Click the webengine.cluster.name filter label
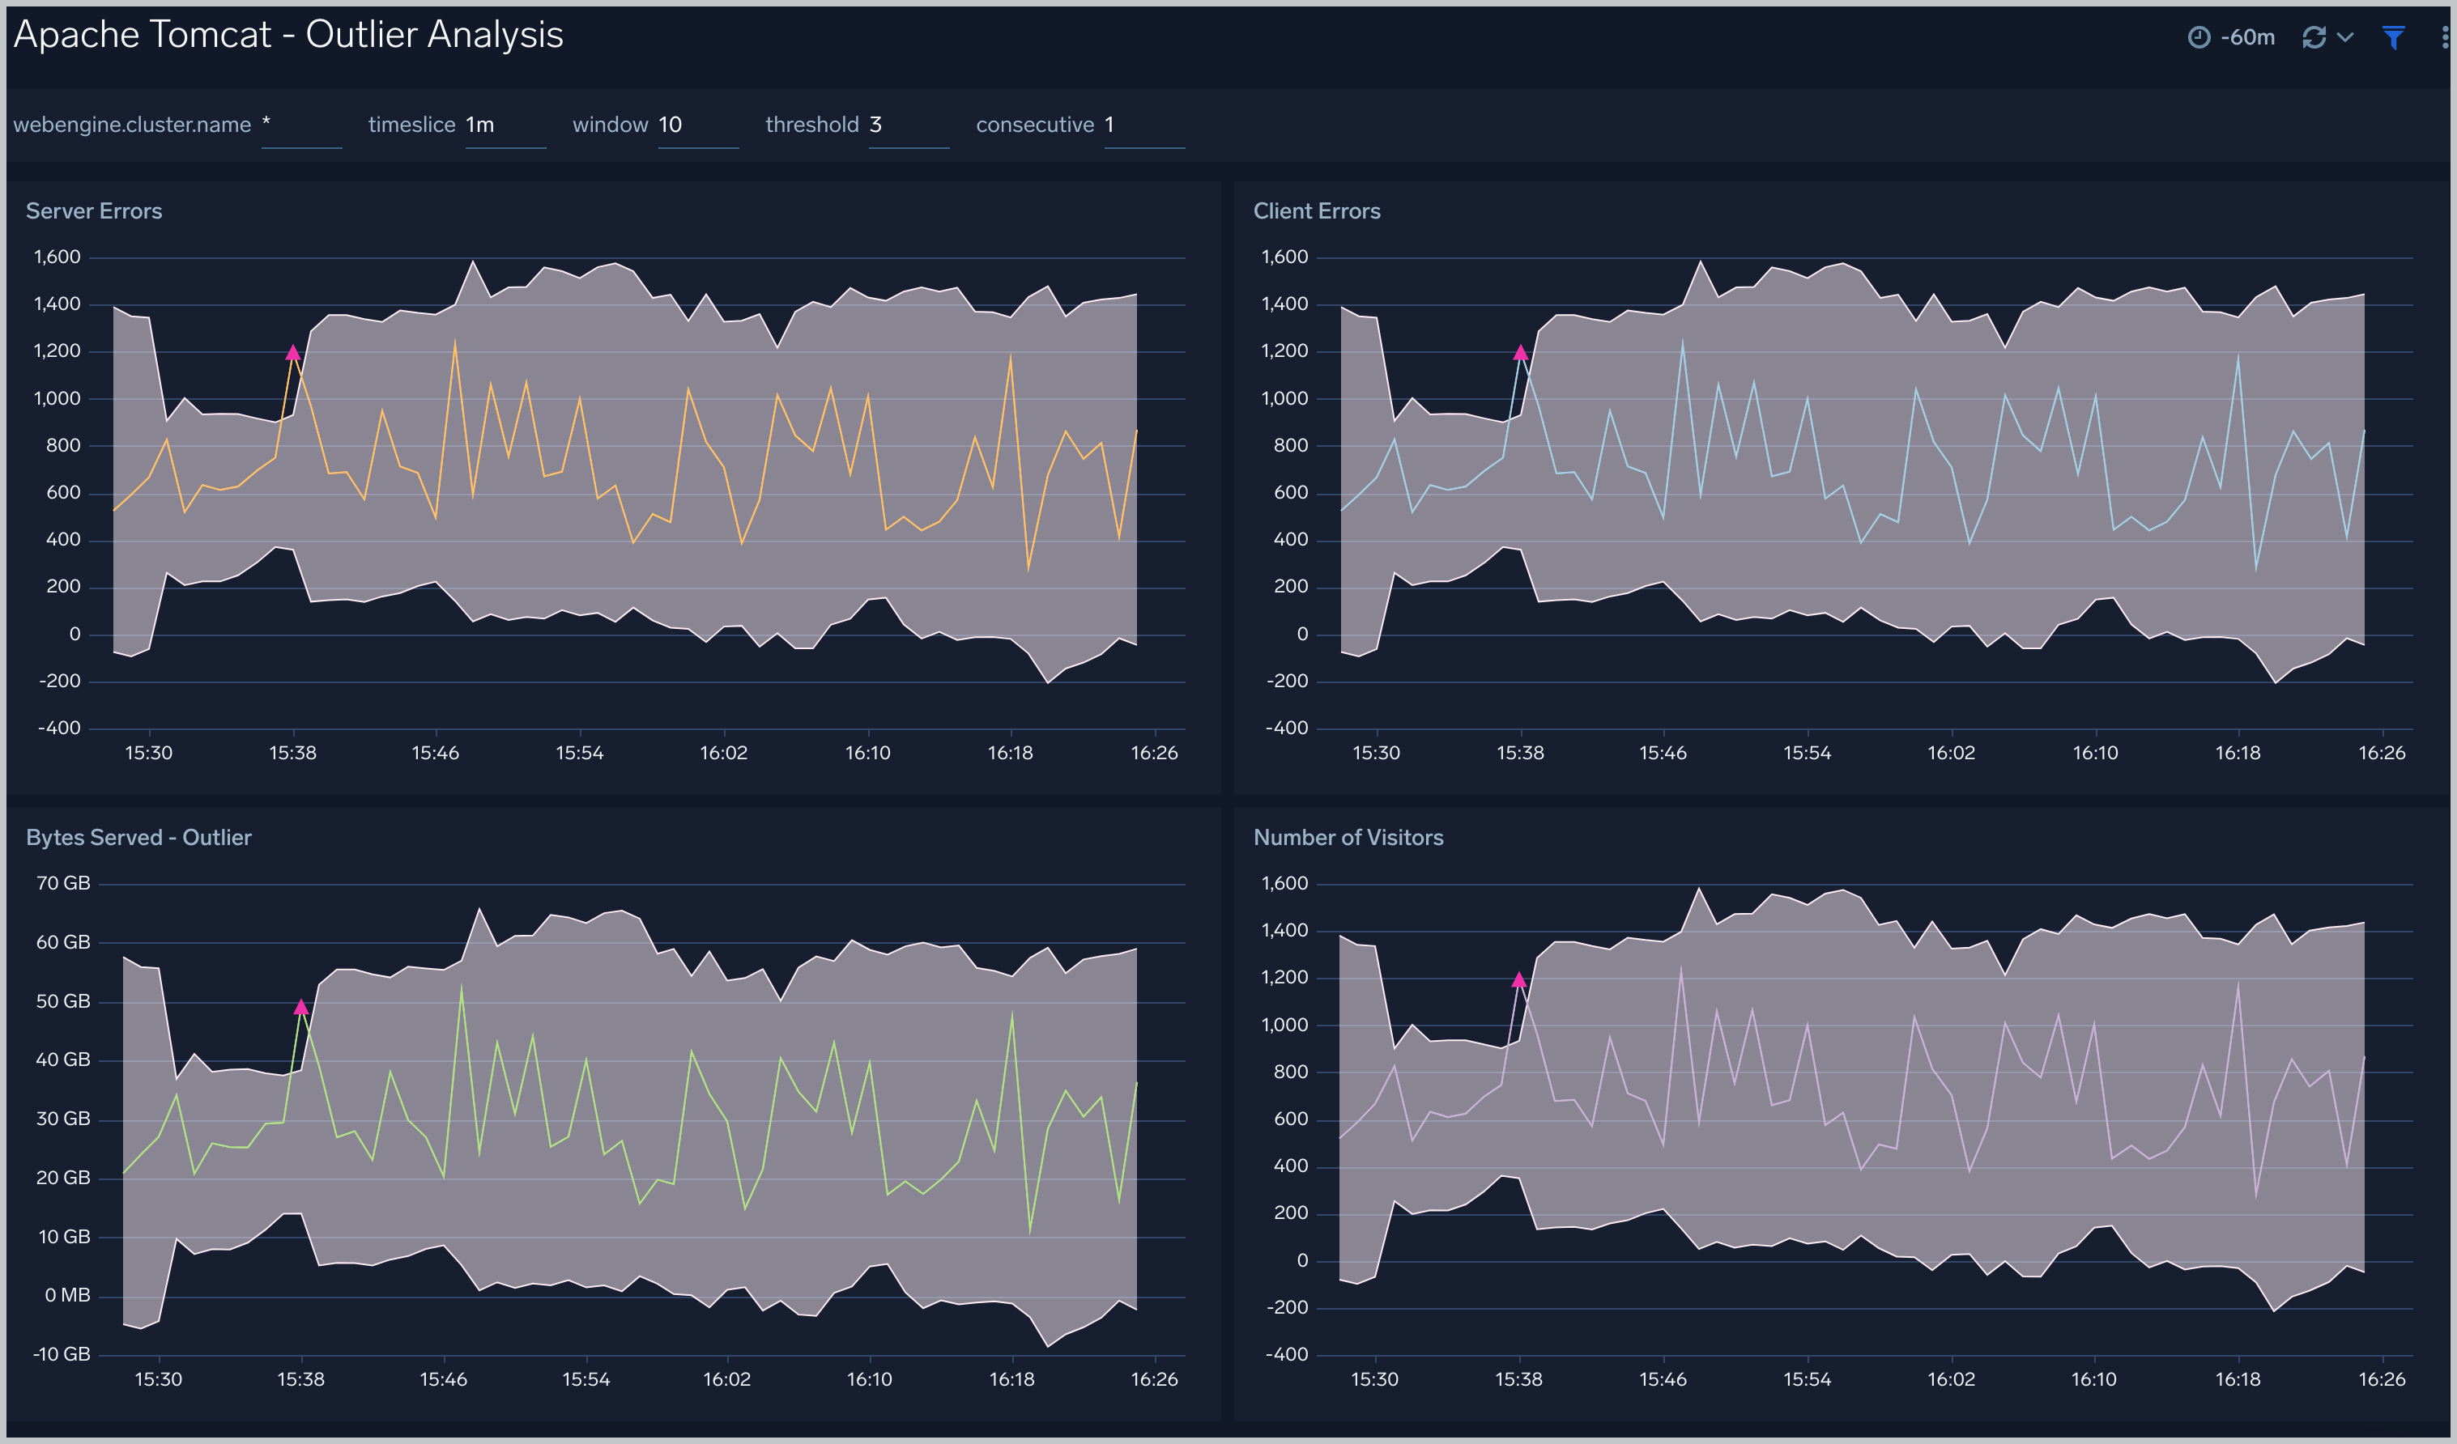The height and width of the screenshot is (1444, 2457). click(132, 125)
